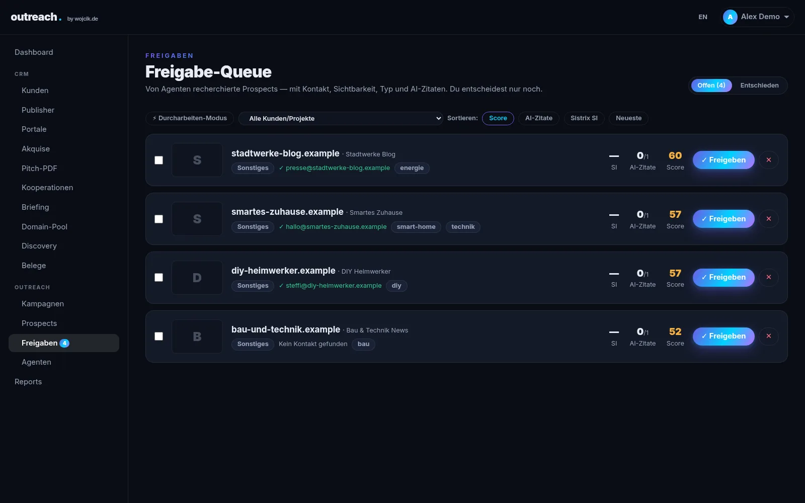Viewport: 805px width, 503px height.
Task: Open Discovery in sidebar
Action: pos(64,246)
